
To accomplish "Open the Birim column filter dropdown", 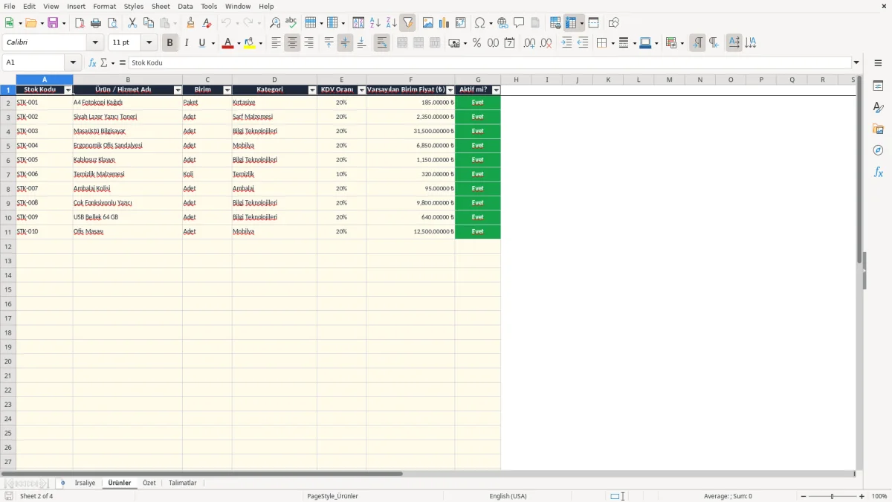I will pos(227,90).
